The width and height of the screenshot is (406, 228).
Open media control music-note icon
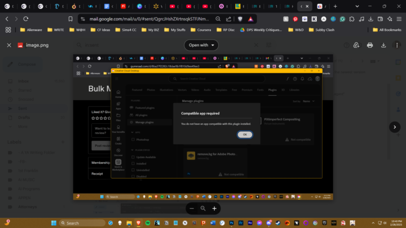pyautogui.click(x=361, y=19)
